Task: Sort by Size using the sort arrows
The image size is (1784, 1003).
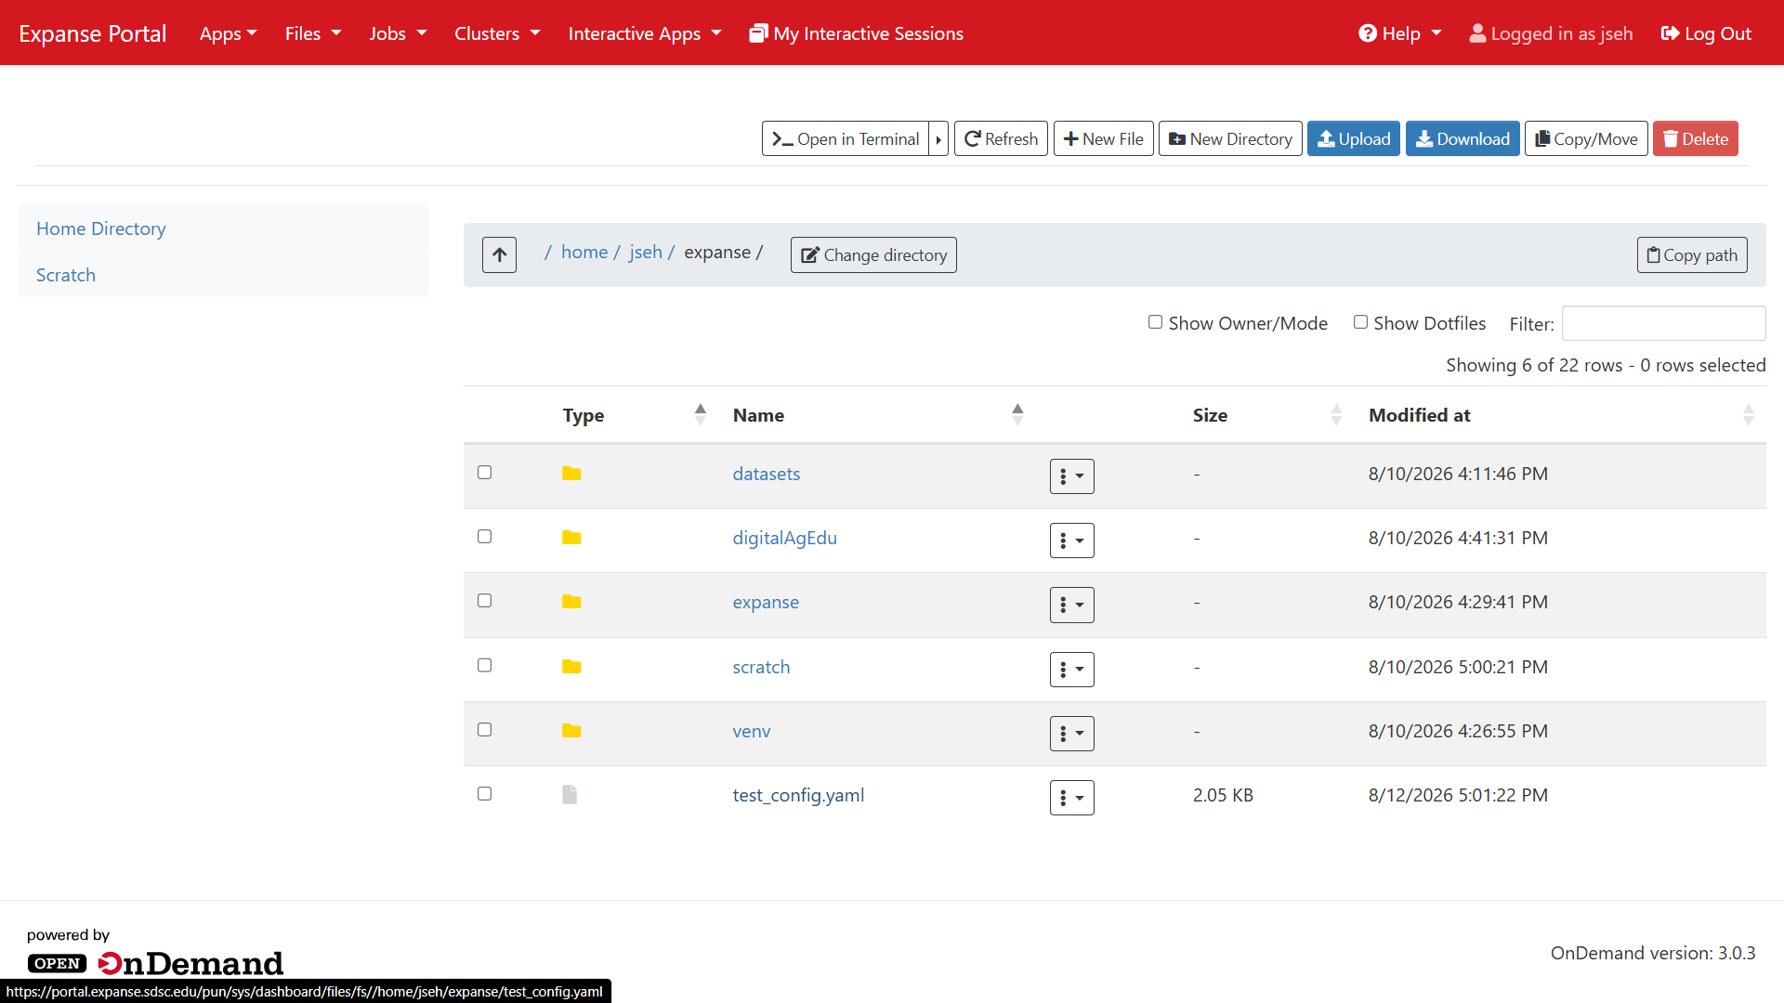Action: (x=1336, y=415)
